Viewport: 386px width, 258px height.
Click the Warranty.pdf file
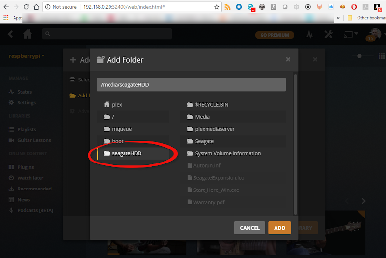click(x=233, y=202)
